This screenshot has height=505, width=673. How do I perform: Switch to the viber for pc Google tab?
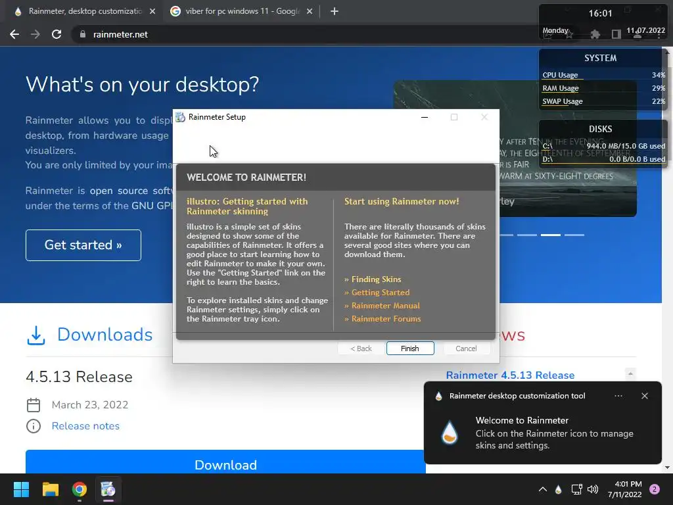[243, 11]
